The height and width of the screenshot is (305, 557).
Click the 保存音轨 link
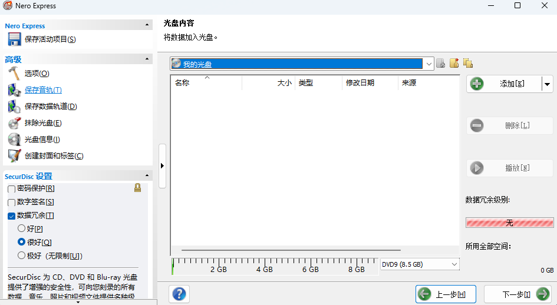pyautogui.click(x=43, y=90)
